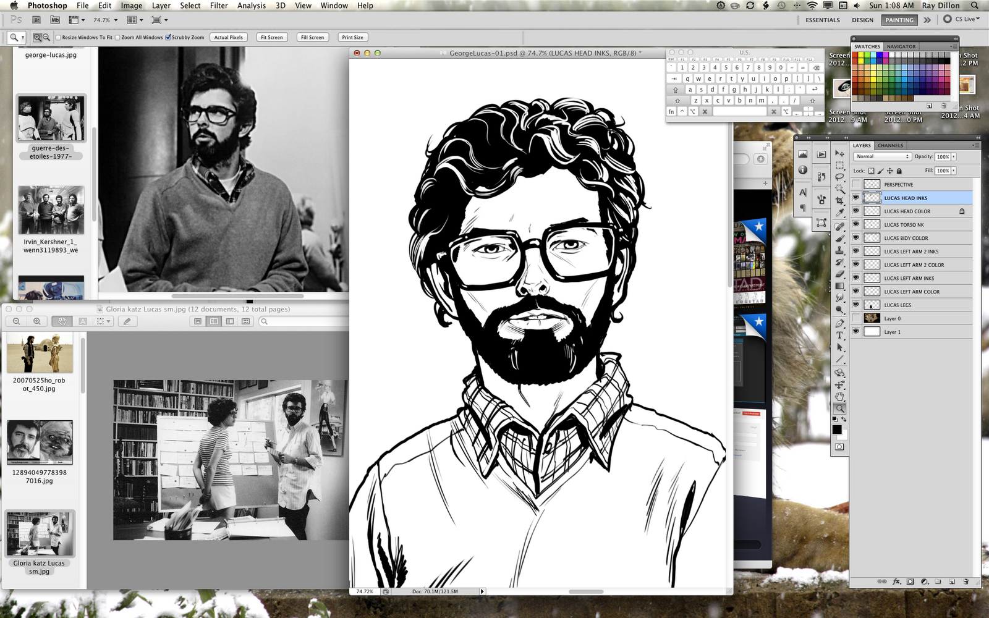Open the Image menu
989x618 pixels.
point(131,6)
